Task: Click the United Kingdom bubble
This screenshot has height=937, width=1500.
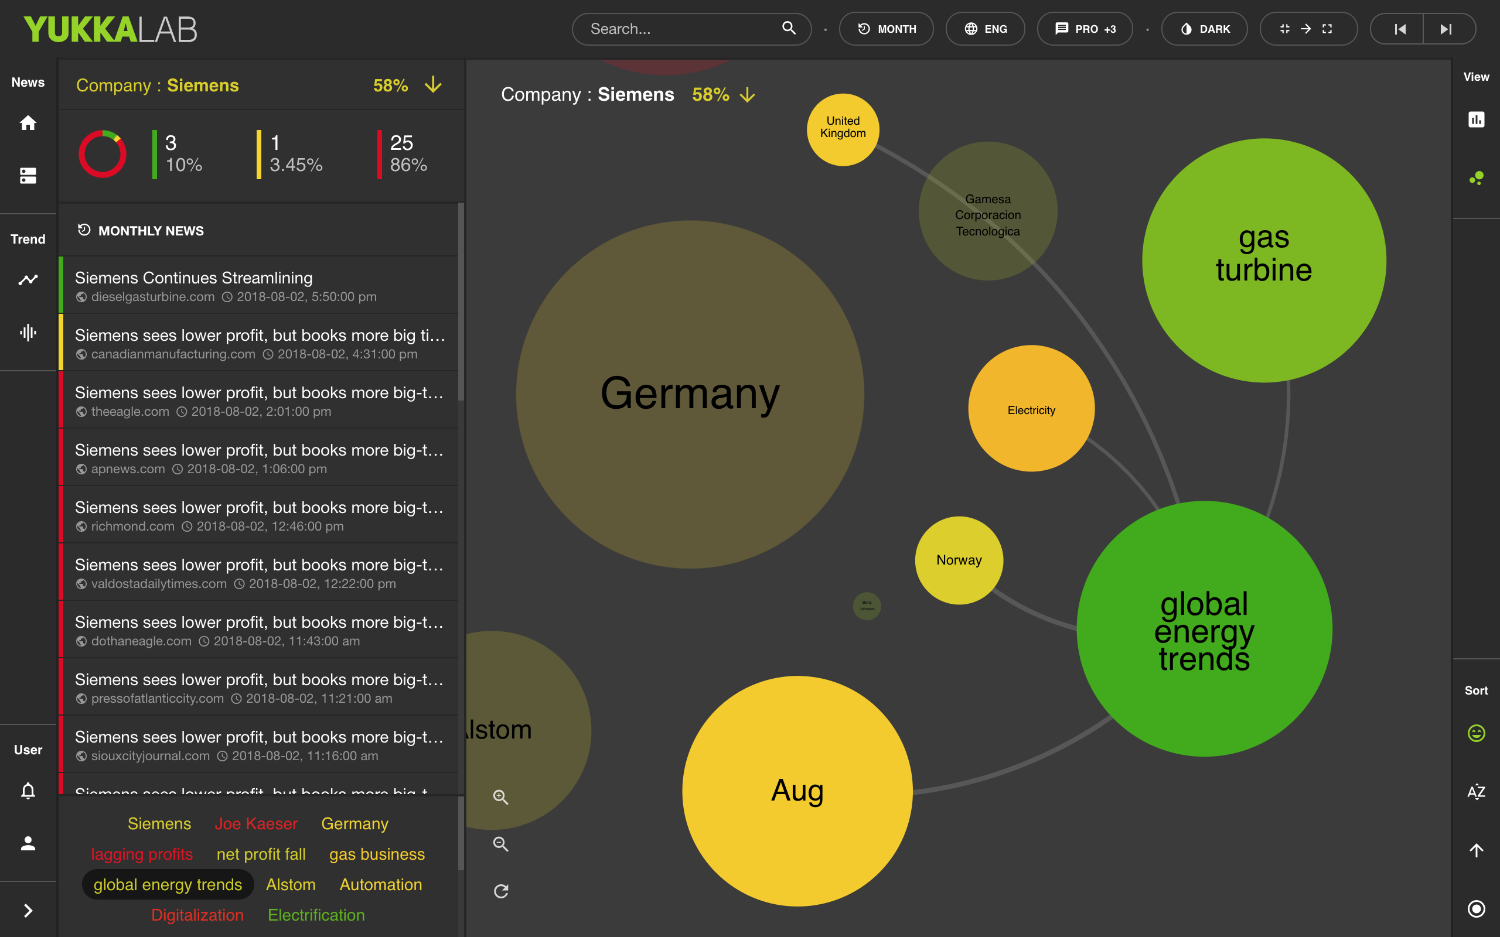Action: pos(843,129)
